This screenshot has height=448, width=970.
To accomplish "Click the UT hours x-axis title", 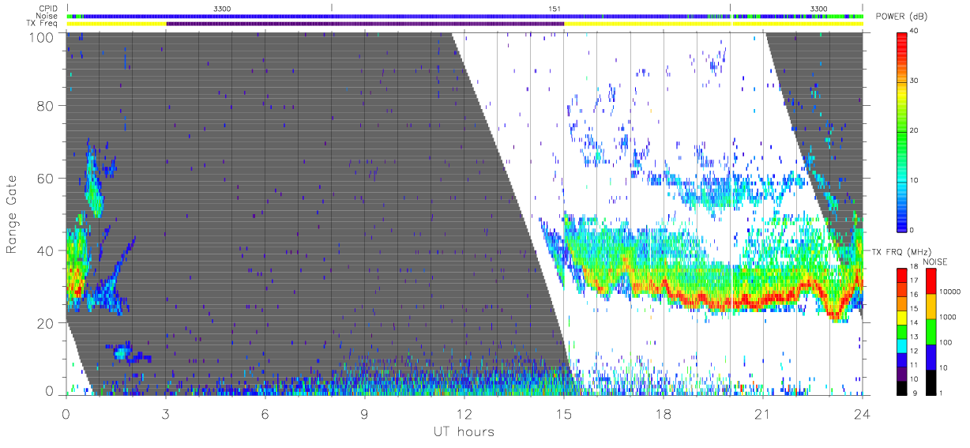I will 463,431.
